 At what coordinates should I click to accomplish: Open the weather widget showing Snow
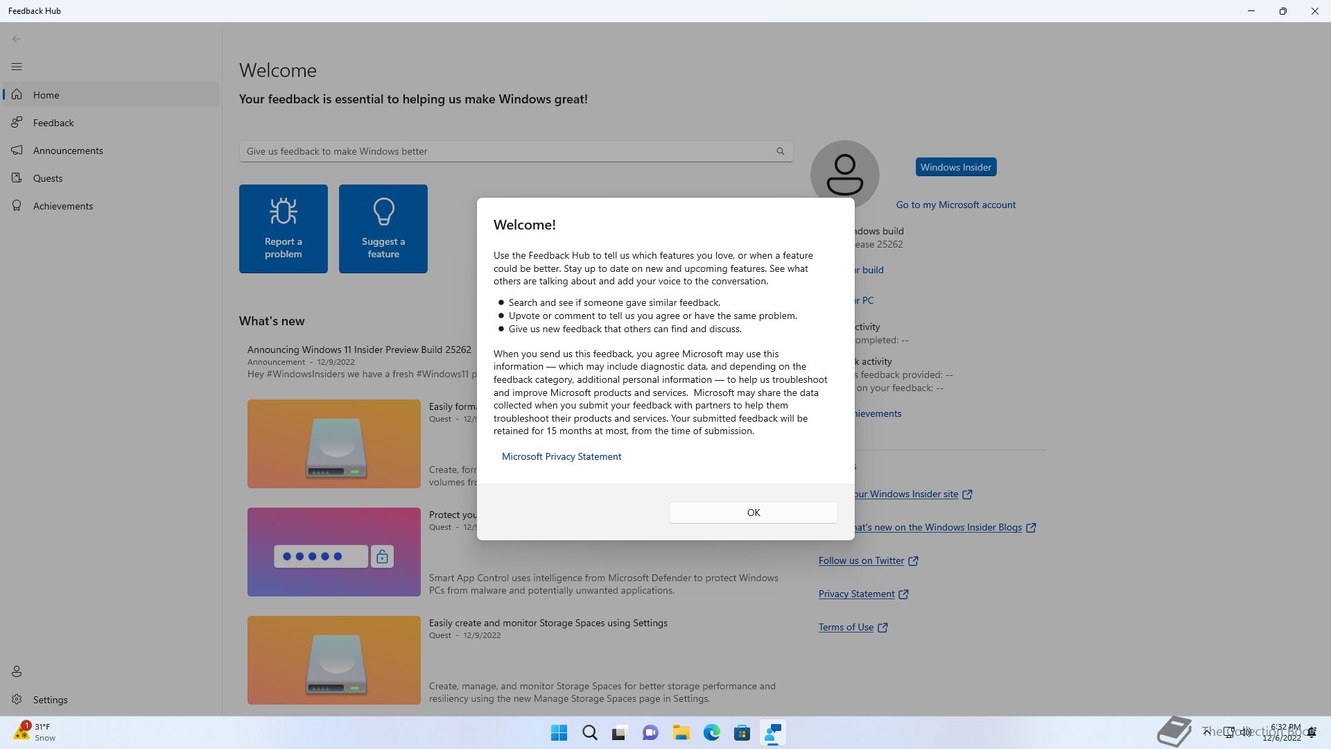click(x=36, y=732)
